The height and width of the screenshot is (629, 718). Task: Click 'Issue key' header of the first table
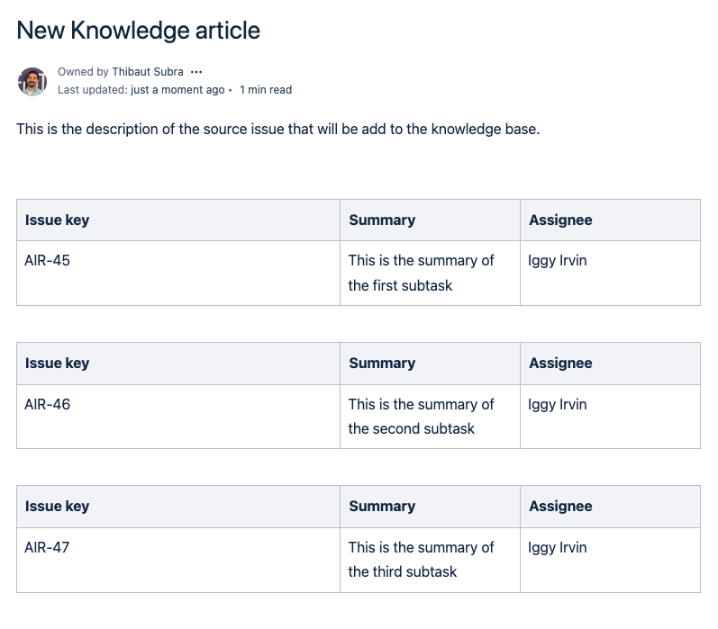pos(58,220)
